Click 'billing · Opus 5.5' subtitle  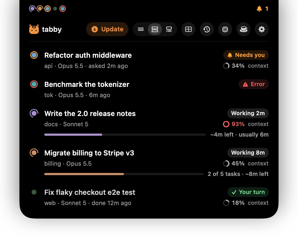coord(68,164)
